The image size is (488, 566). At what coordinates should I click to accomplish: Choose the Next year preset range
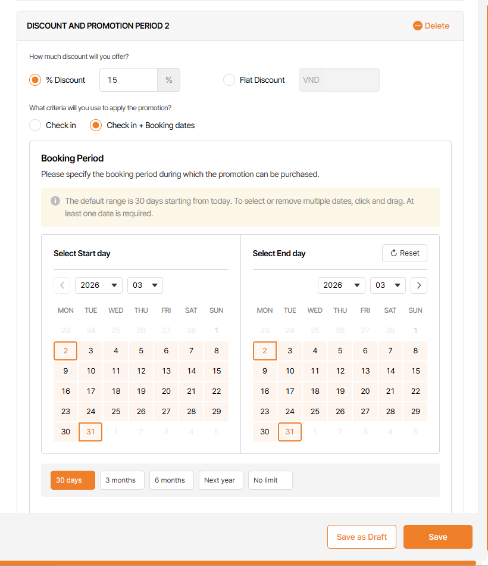(220, 480)
